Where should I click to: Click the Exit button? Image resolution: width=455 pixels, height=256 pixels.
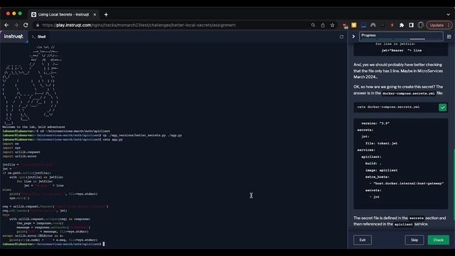(363, 240)
